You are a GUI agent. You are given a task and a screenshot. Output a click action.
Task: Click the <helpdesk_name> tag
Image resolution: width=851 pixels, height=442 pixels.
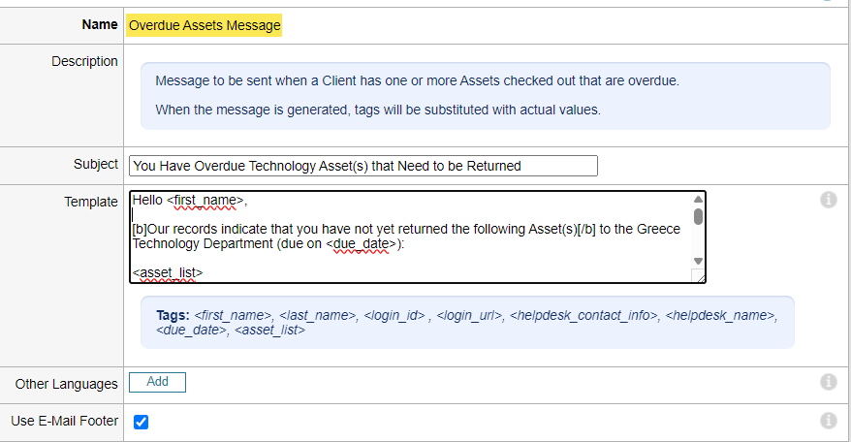[x=722, y=315]
